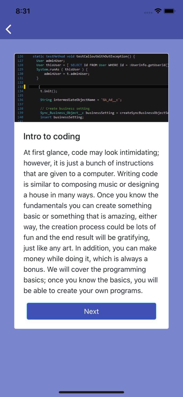
Task: Tap the "Intro to coding" heading
Action: [52, 136]
